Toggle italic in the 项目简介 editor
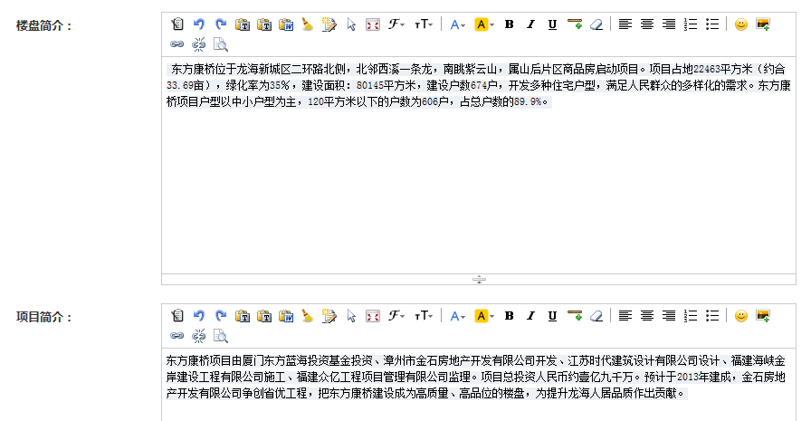Image resolution: width=811 pixels, height=421 pixels. pyautogui.click(x=530, y=316)
